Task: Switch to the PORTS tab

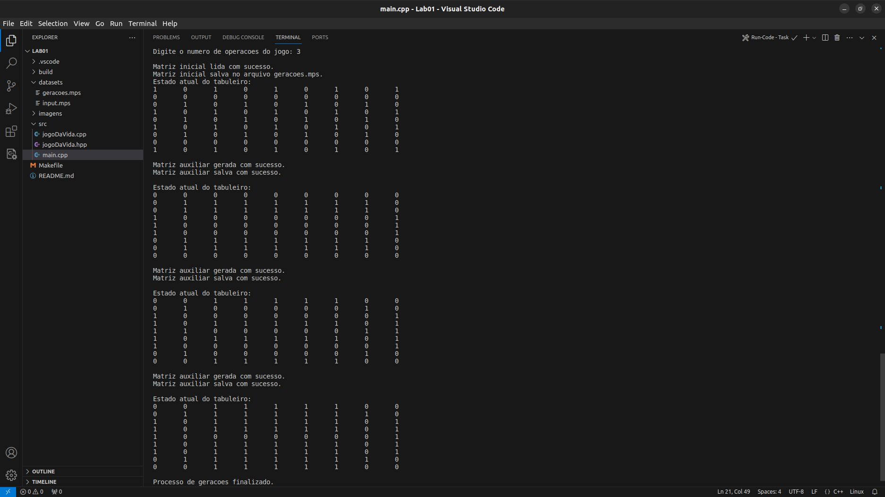Action: pos(320,37)
